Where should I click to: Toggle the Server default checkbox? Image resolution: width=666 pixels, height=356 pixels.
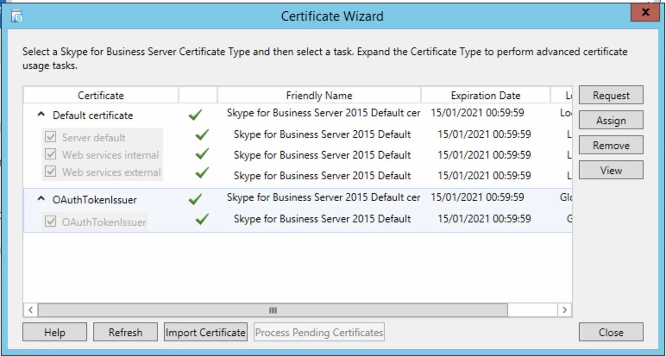click(50, 137)
